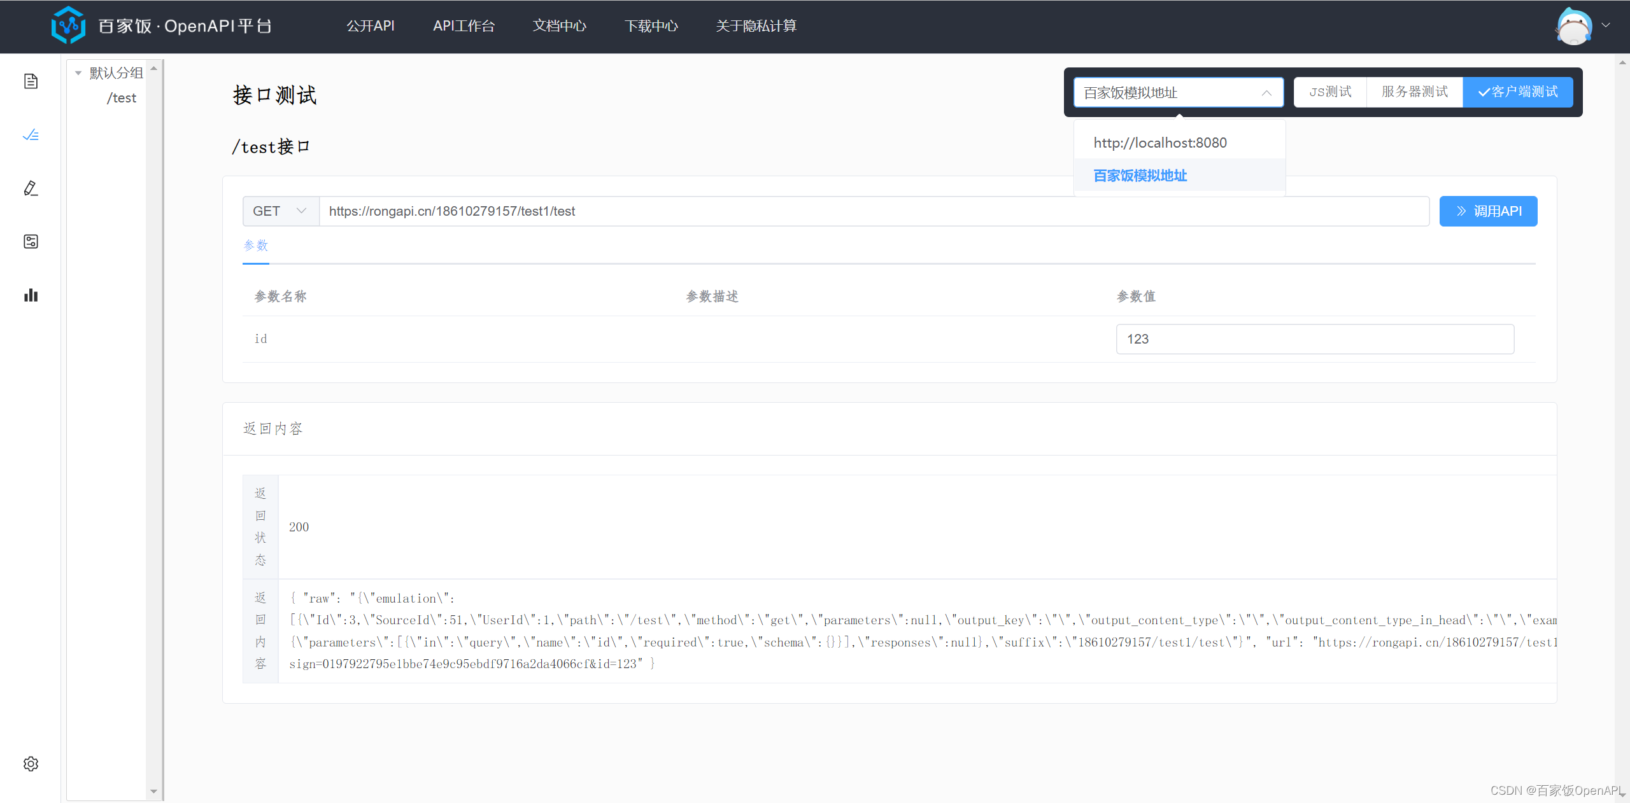Click the 调用API button
The width and height of the screenshot is (1630, 803).
pos(1488,211)
